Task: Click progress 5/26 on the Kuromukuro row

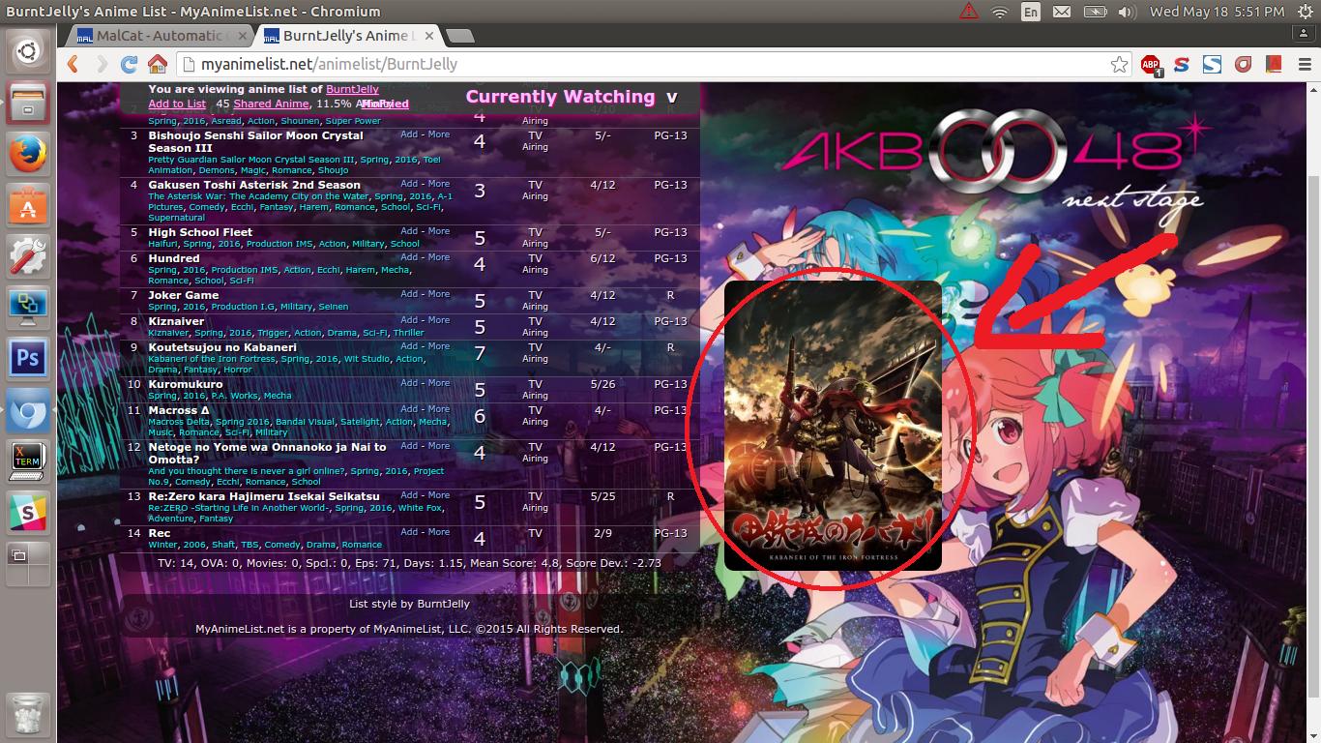Action: point(602,384)
